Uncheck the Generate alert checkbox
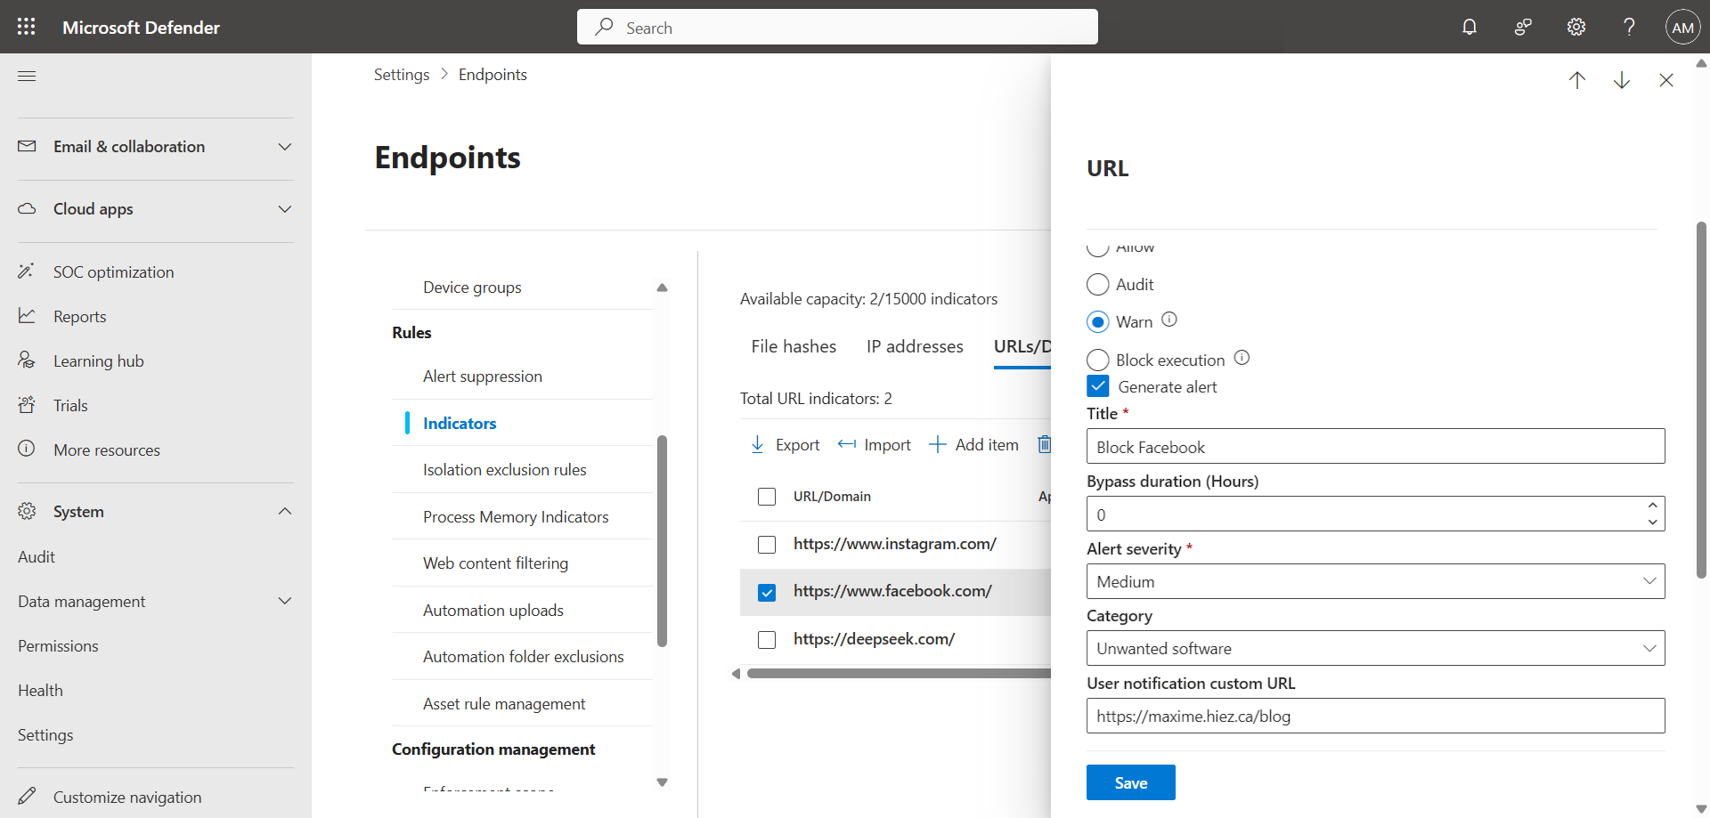Viewport: 1710px width, 818px height. (x=1098, y=386)
